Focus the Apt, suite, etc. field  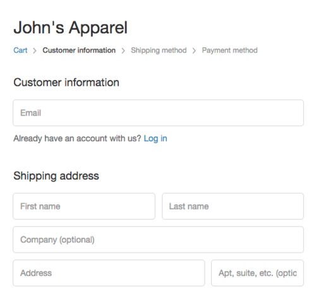pos(257,273)
